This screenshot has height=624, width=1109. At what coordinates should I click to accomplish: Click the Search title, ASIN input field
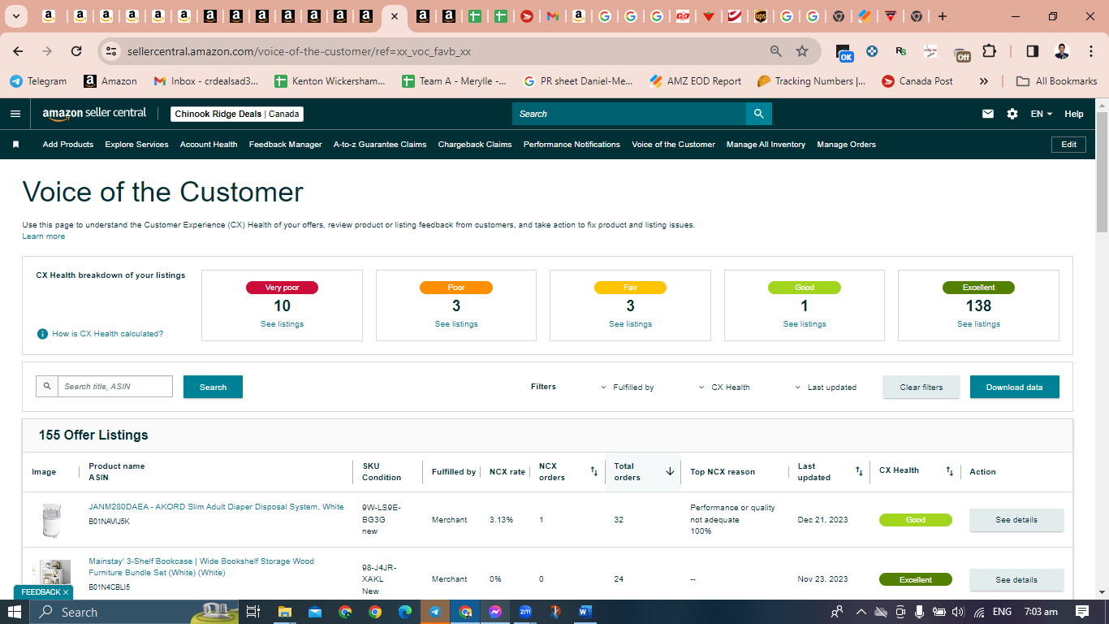(114, 386)
